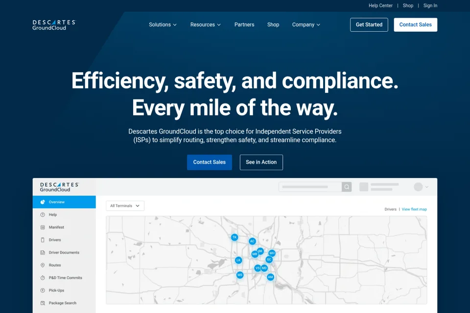
Task: Click the P&D Time Commits clock icon
Action: (43, 278)
